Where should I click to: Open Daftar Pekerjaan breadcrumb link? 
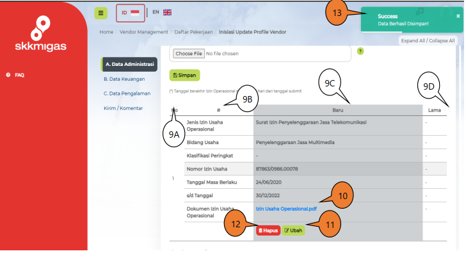point(193,32)
